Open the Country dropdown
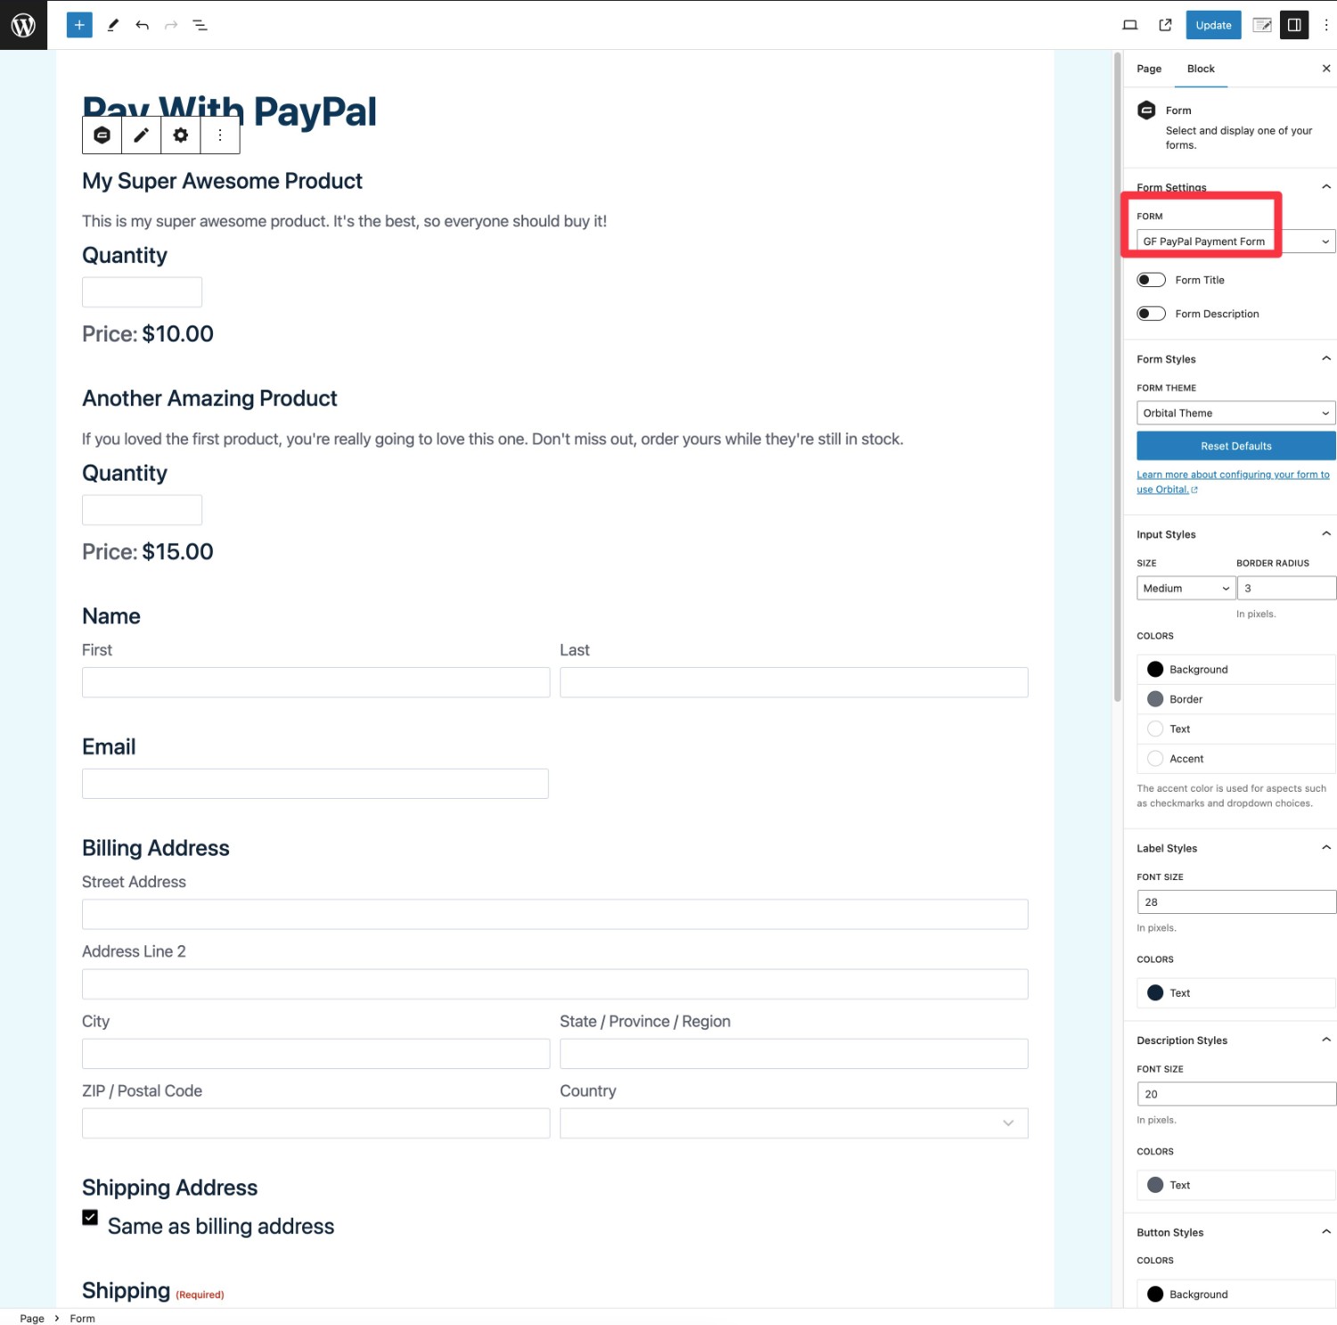The image size is (1337, 1325). click(793, 1123)
